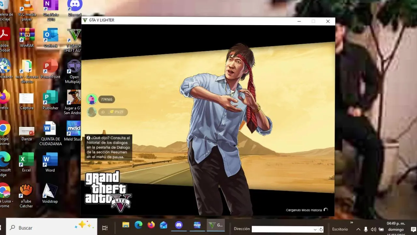The width and height of the screenshot is (417, 235).
Task: Click the refresh button beside Dirección field
Action: click(x=321, y=229)
